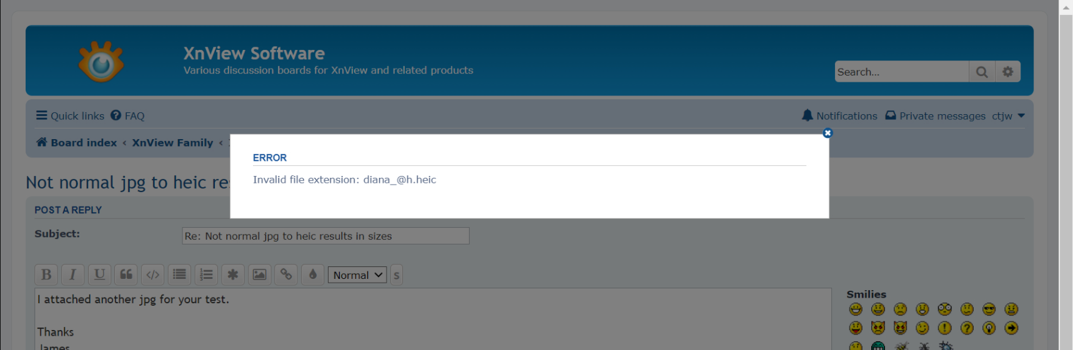Click the topic title heading link
This screenshot has width=1073, height=350.
pos(127,182)
